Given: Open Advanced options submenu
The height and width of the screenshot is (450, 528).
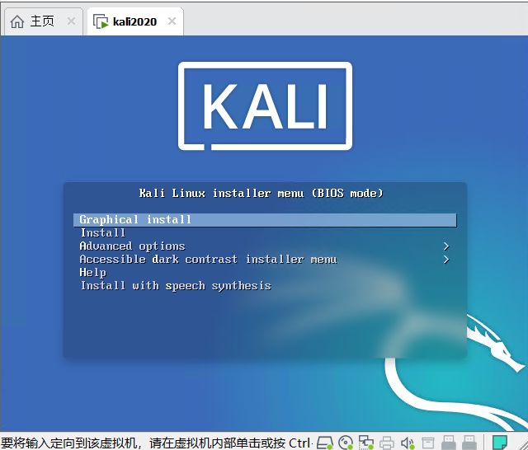Looking at the screenshot, I should coord(132,246).
